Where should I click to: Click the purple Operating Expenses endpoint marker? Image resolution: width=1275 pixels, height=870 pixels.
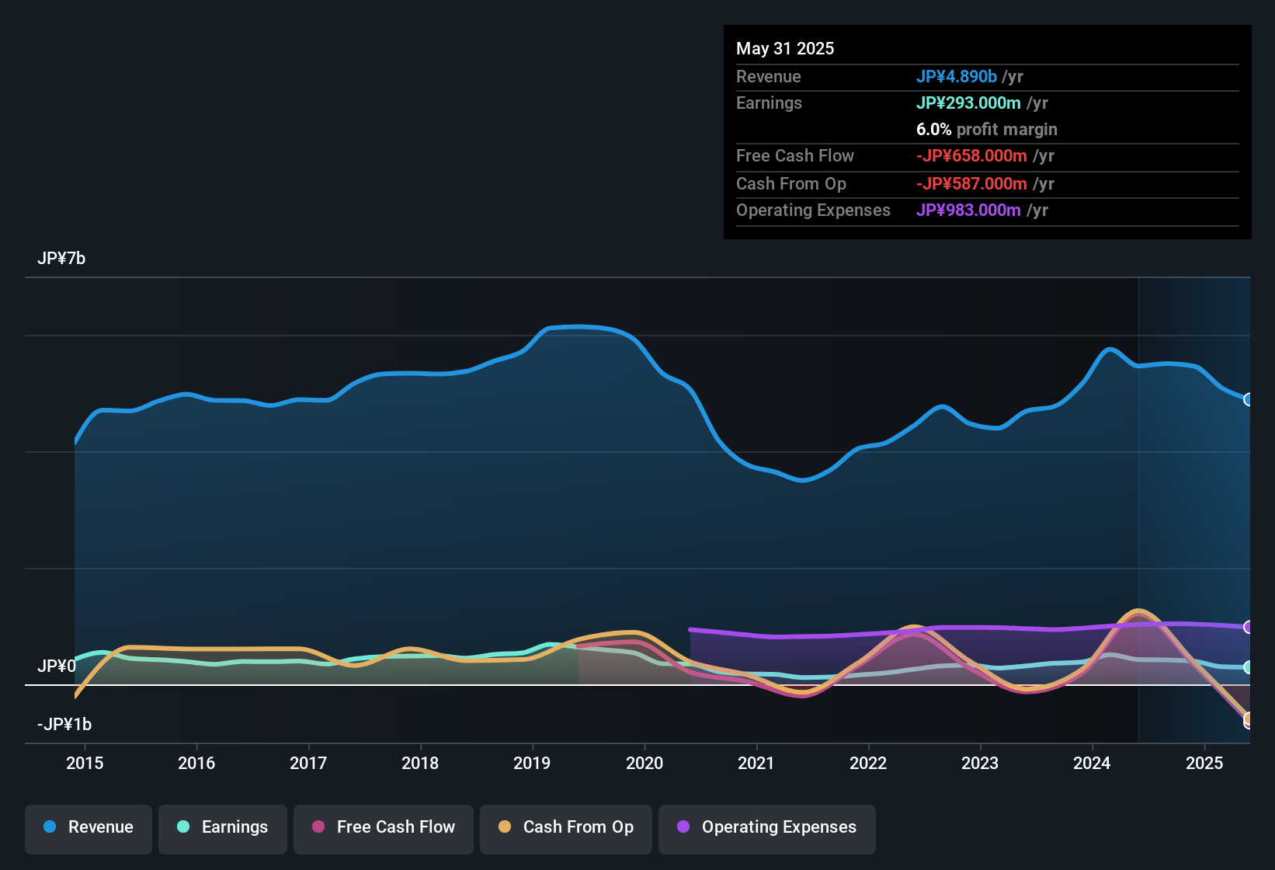click(x=1248, y=627)
